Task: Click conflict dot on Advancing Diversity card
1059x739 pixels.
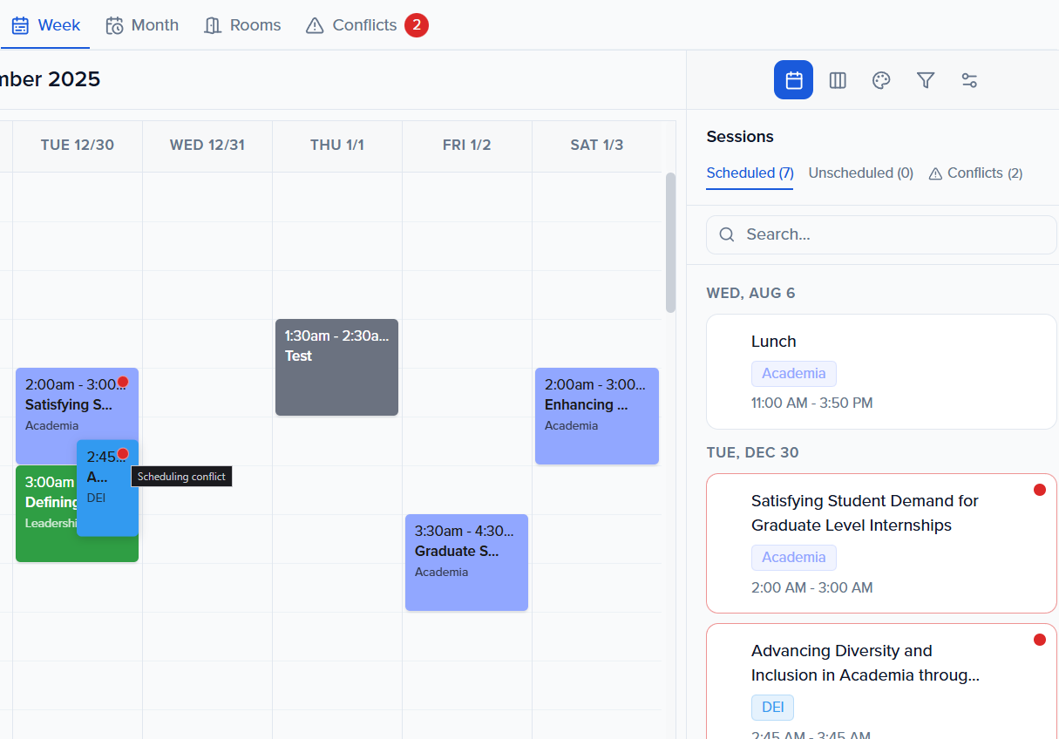Action: click(x=1039, y=640)
